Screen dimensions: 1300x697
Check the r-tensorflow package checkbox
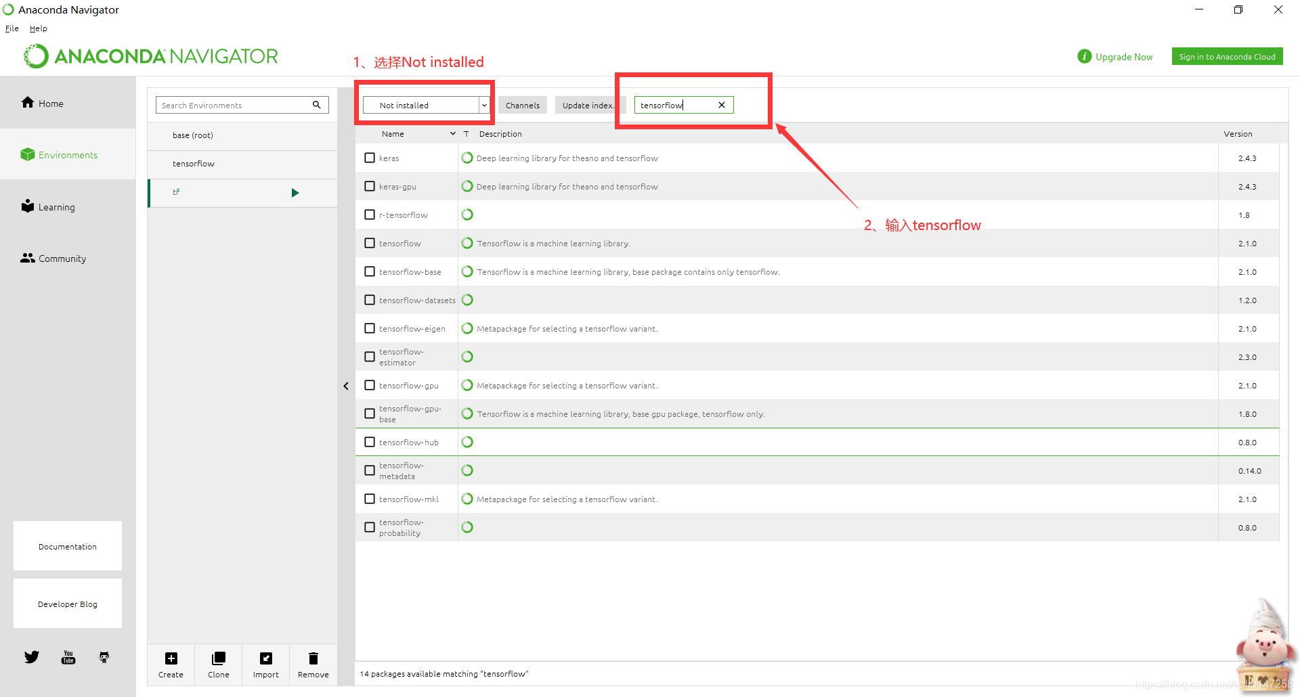click(x=370, y=215)
